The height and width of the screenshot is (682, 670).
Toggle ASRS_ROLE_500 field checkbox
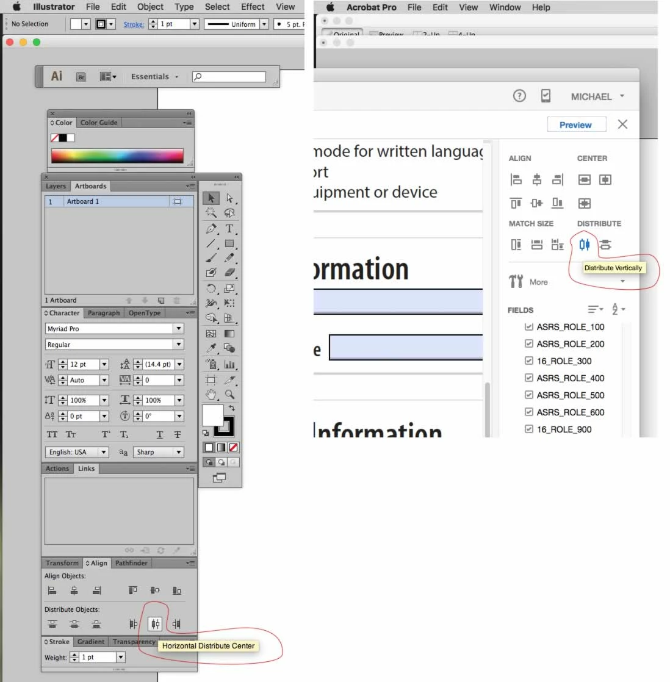pos(529,395)
